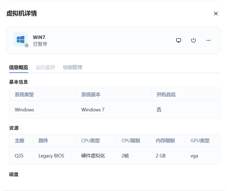
Task: Switch to the 运行监控 tab
Action: point(45,67)
